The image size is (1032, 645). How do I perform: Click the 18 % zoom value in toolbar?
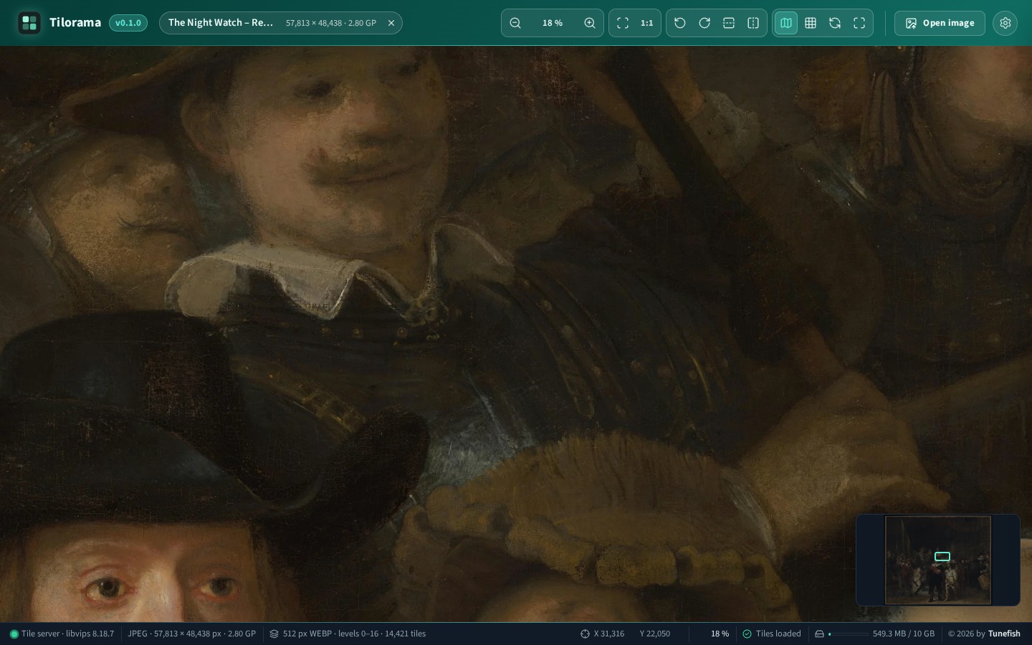(x=553, y=23)
